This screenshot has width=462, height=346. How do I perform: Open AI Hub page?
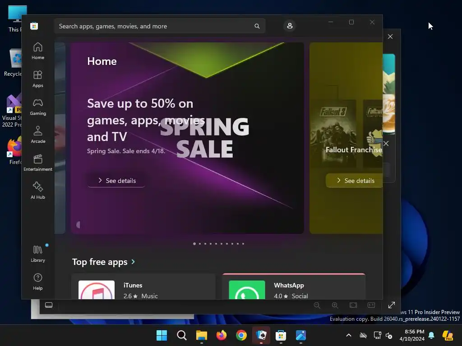[x=38, y=191]
